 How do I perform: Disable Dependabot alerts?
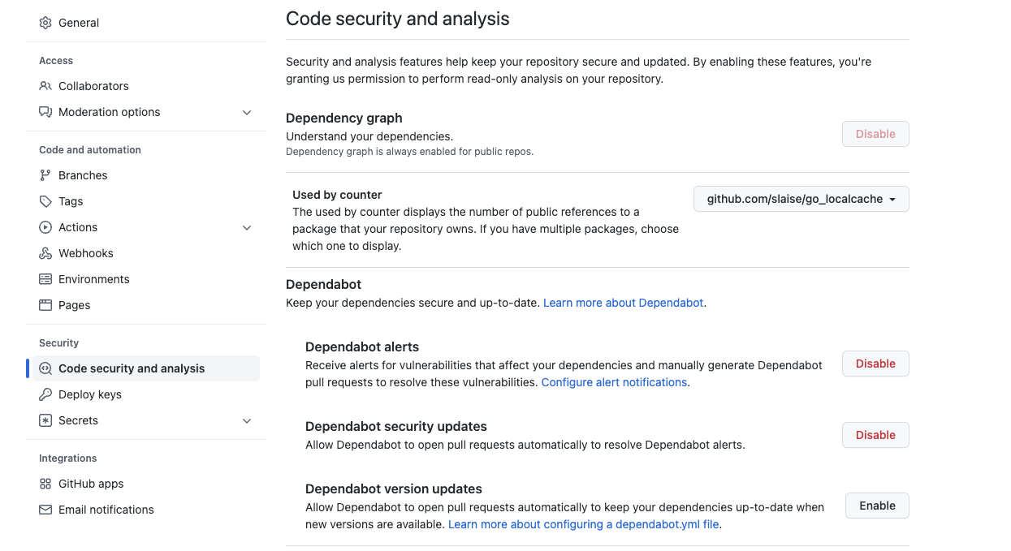pyautogui.click(x=875, y=364)
